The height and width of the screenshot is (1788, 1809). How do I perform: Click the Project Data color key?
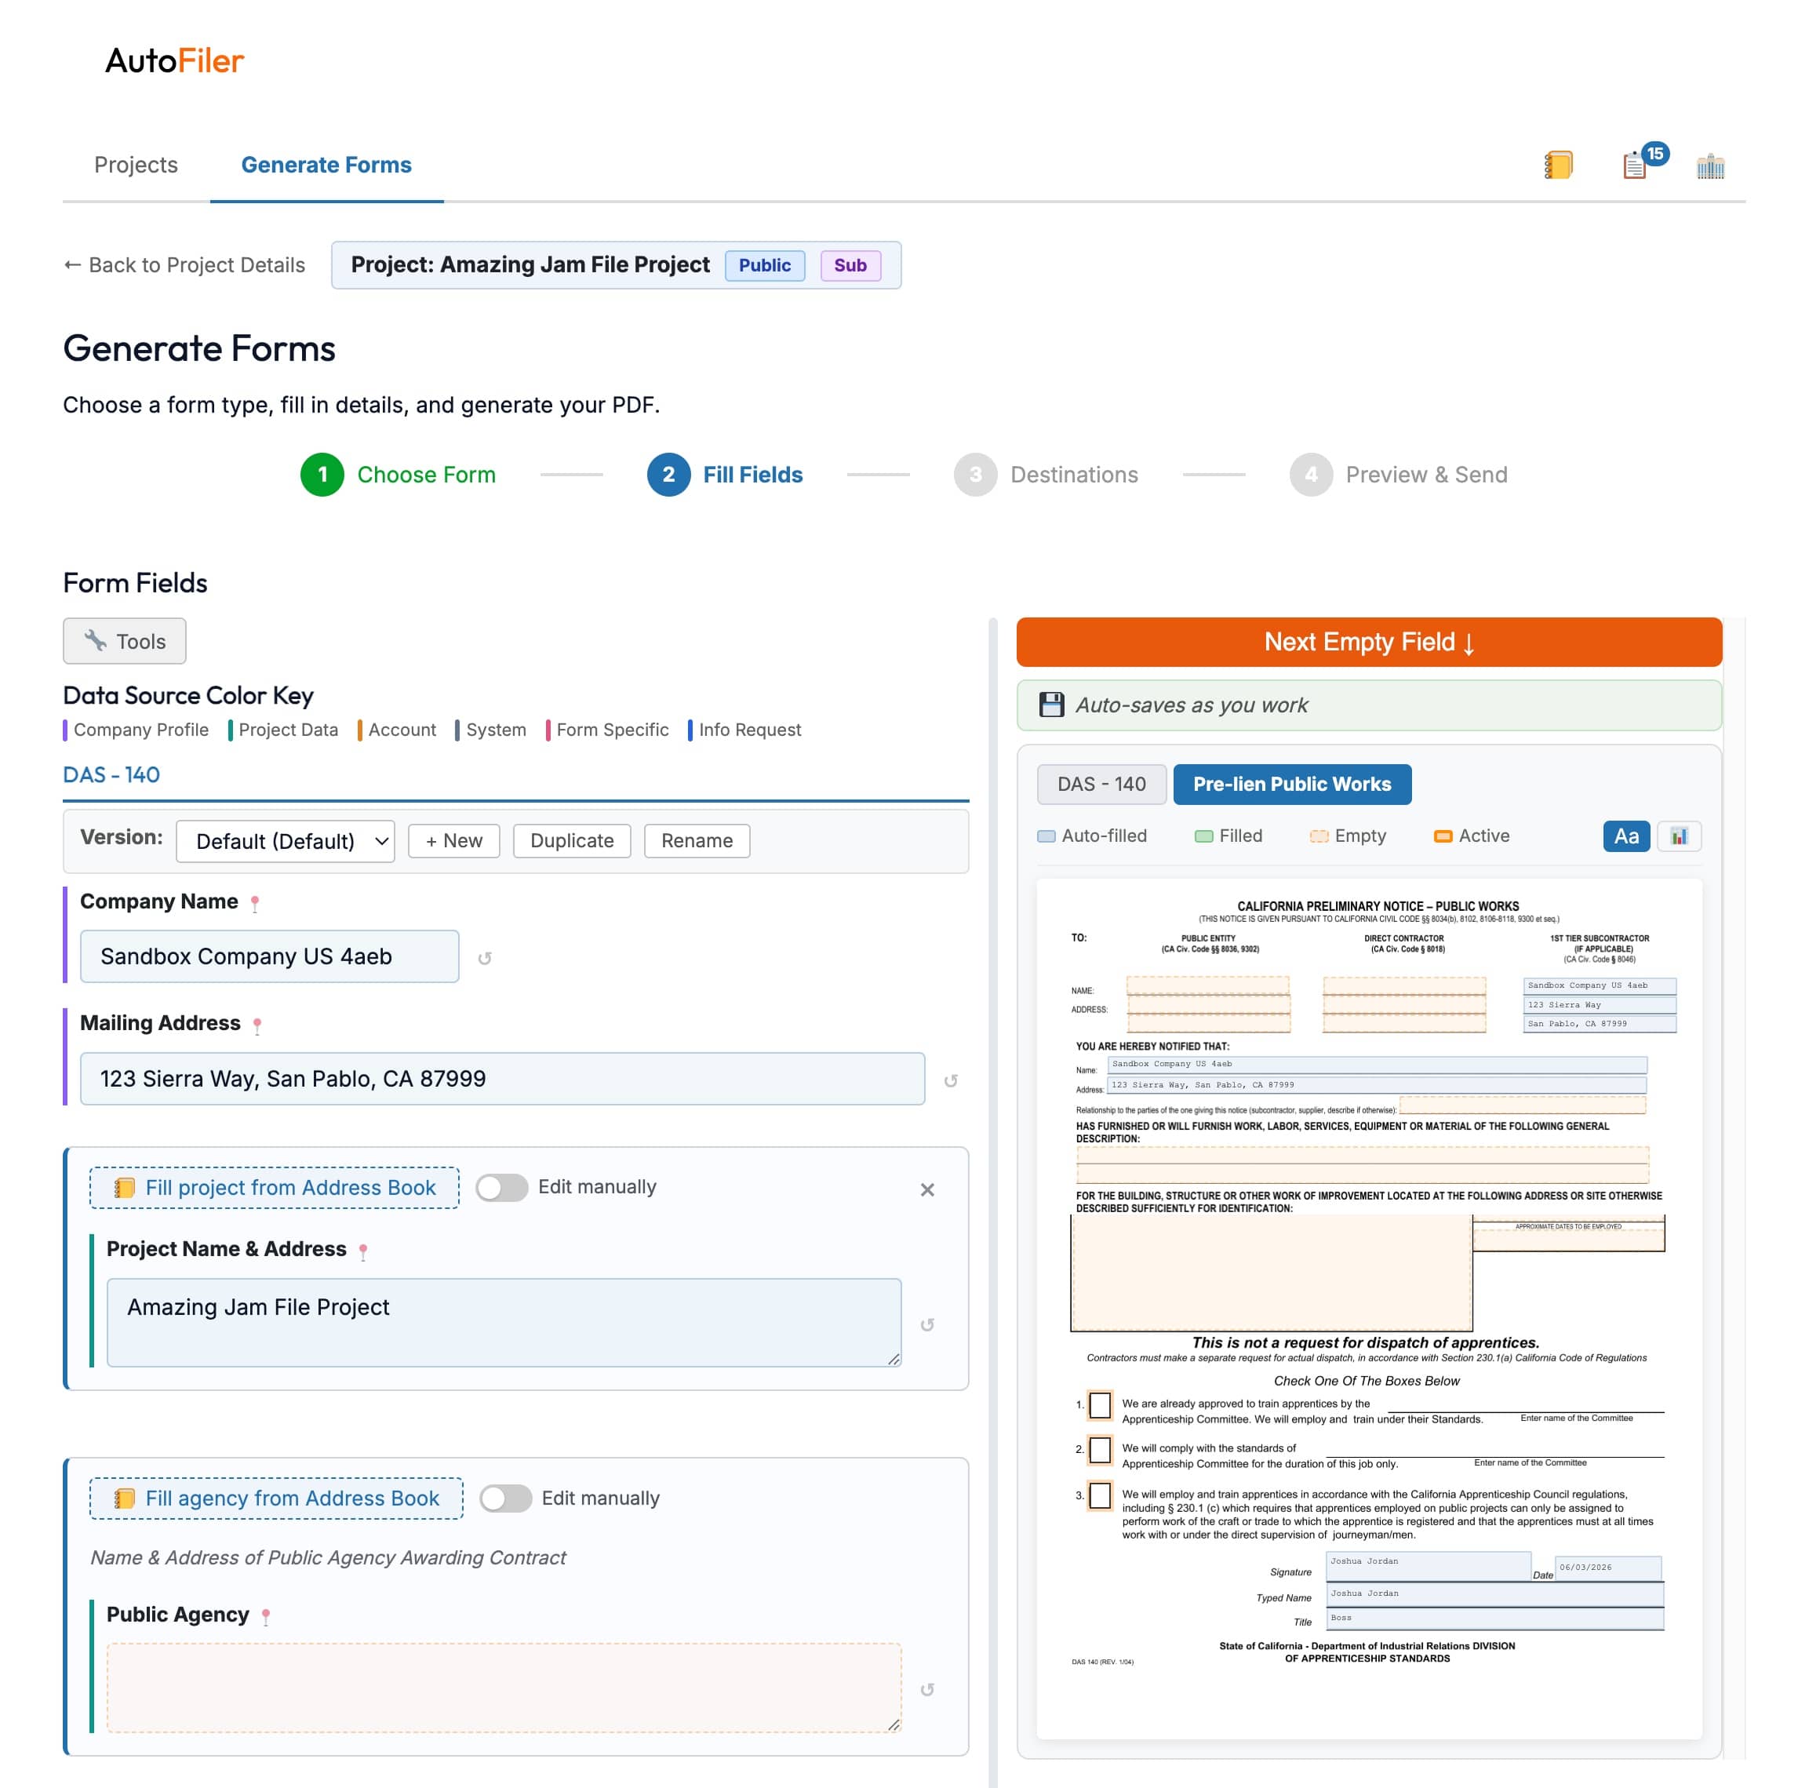click(x=282, y=730)
